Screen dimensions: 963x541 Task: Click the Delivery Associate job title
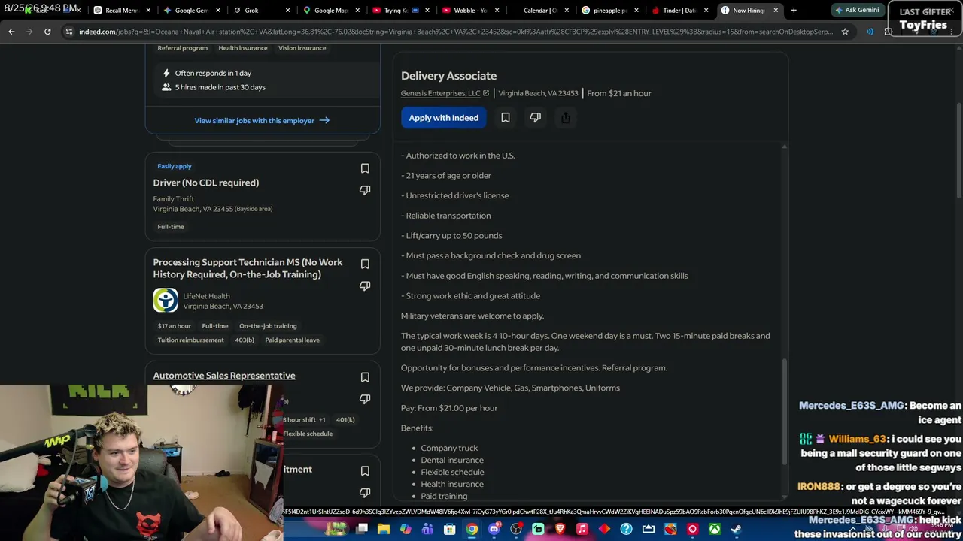[448, 76]
